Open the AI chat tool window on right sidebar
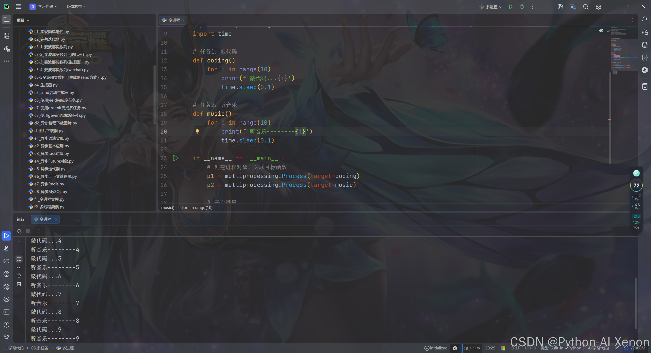This screenshot has height=353, width=651. [x=645, y=32]
